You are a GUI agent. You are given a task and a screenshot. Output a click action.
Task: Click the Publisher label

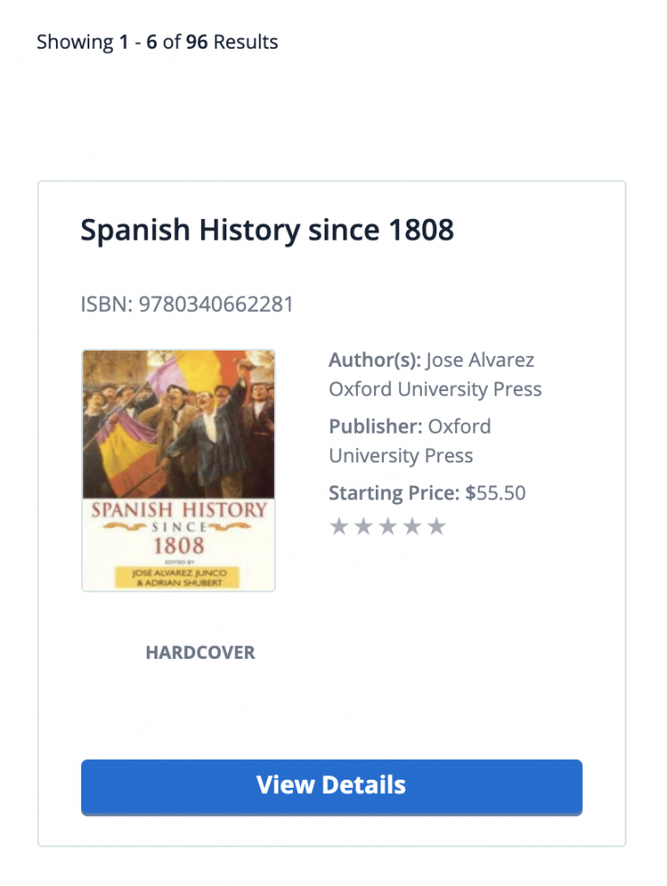coord(375,426)
